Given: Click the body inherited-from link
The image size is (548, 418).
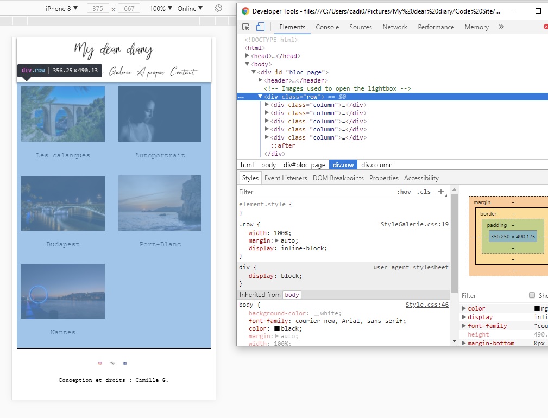Looking at the screenshot, I should (x=292, y=295).
